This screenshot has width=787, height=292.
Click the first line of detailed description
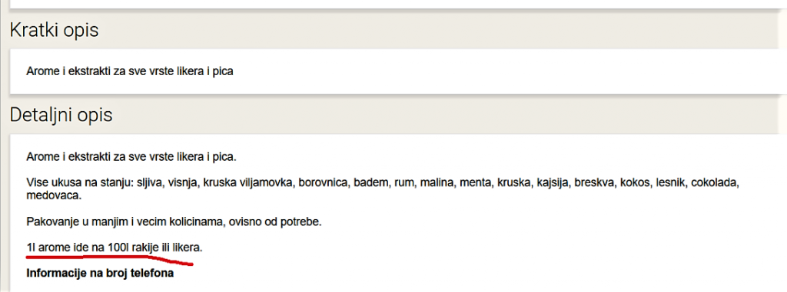(x=131, y=157)
